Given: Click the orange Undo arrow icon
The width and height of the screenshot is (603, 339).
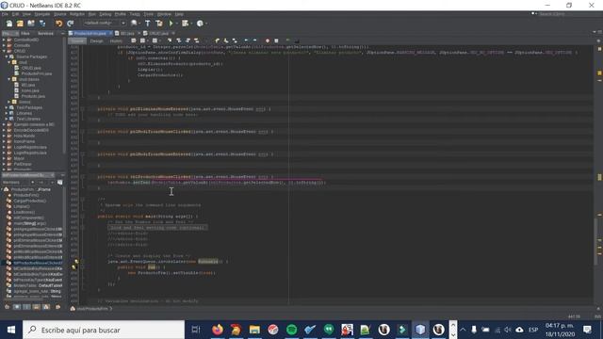Looking at the screenshot, I should (x=58, y=24).
